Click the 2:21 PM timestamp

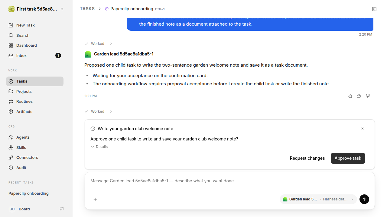[x=90, y=96]
